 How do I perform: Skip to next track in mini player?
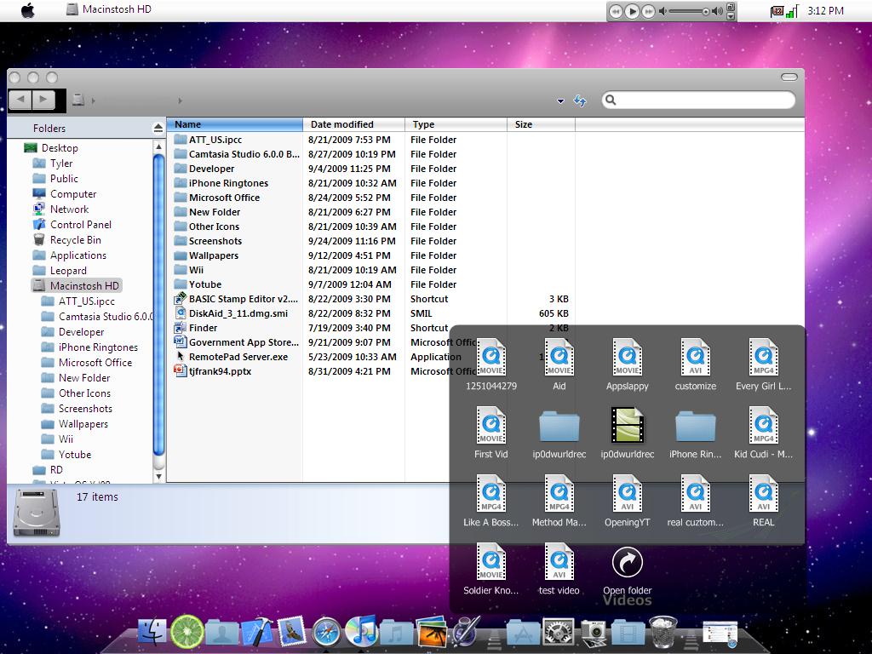[648, 11]
